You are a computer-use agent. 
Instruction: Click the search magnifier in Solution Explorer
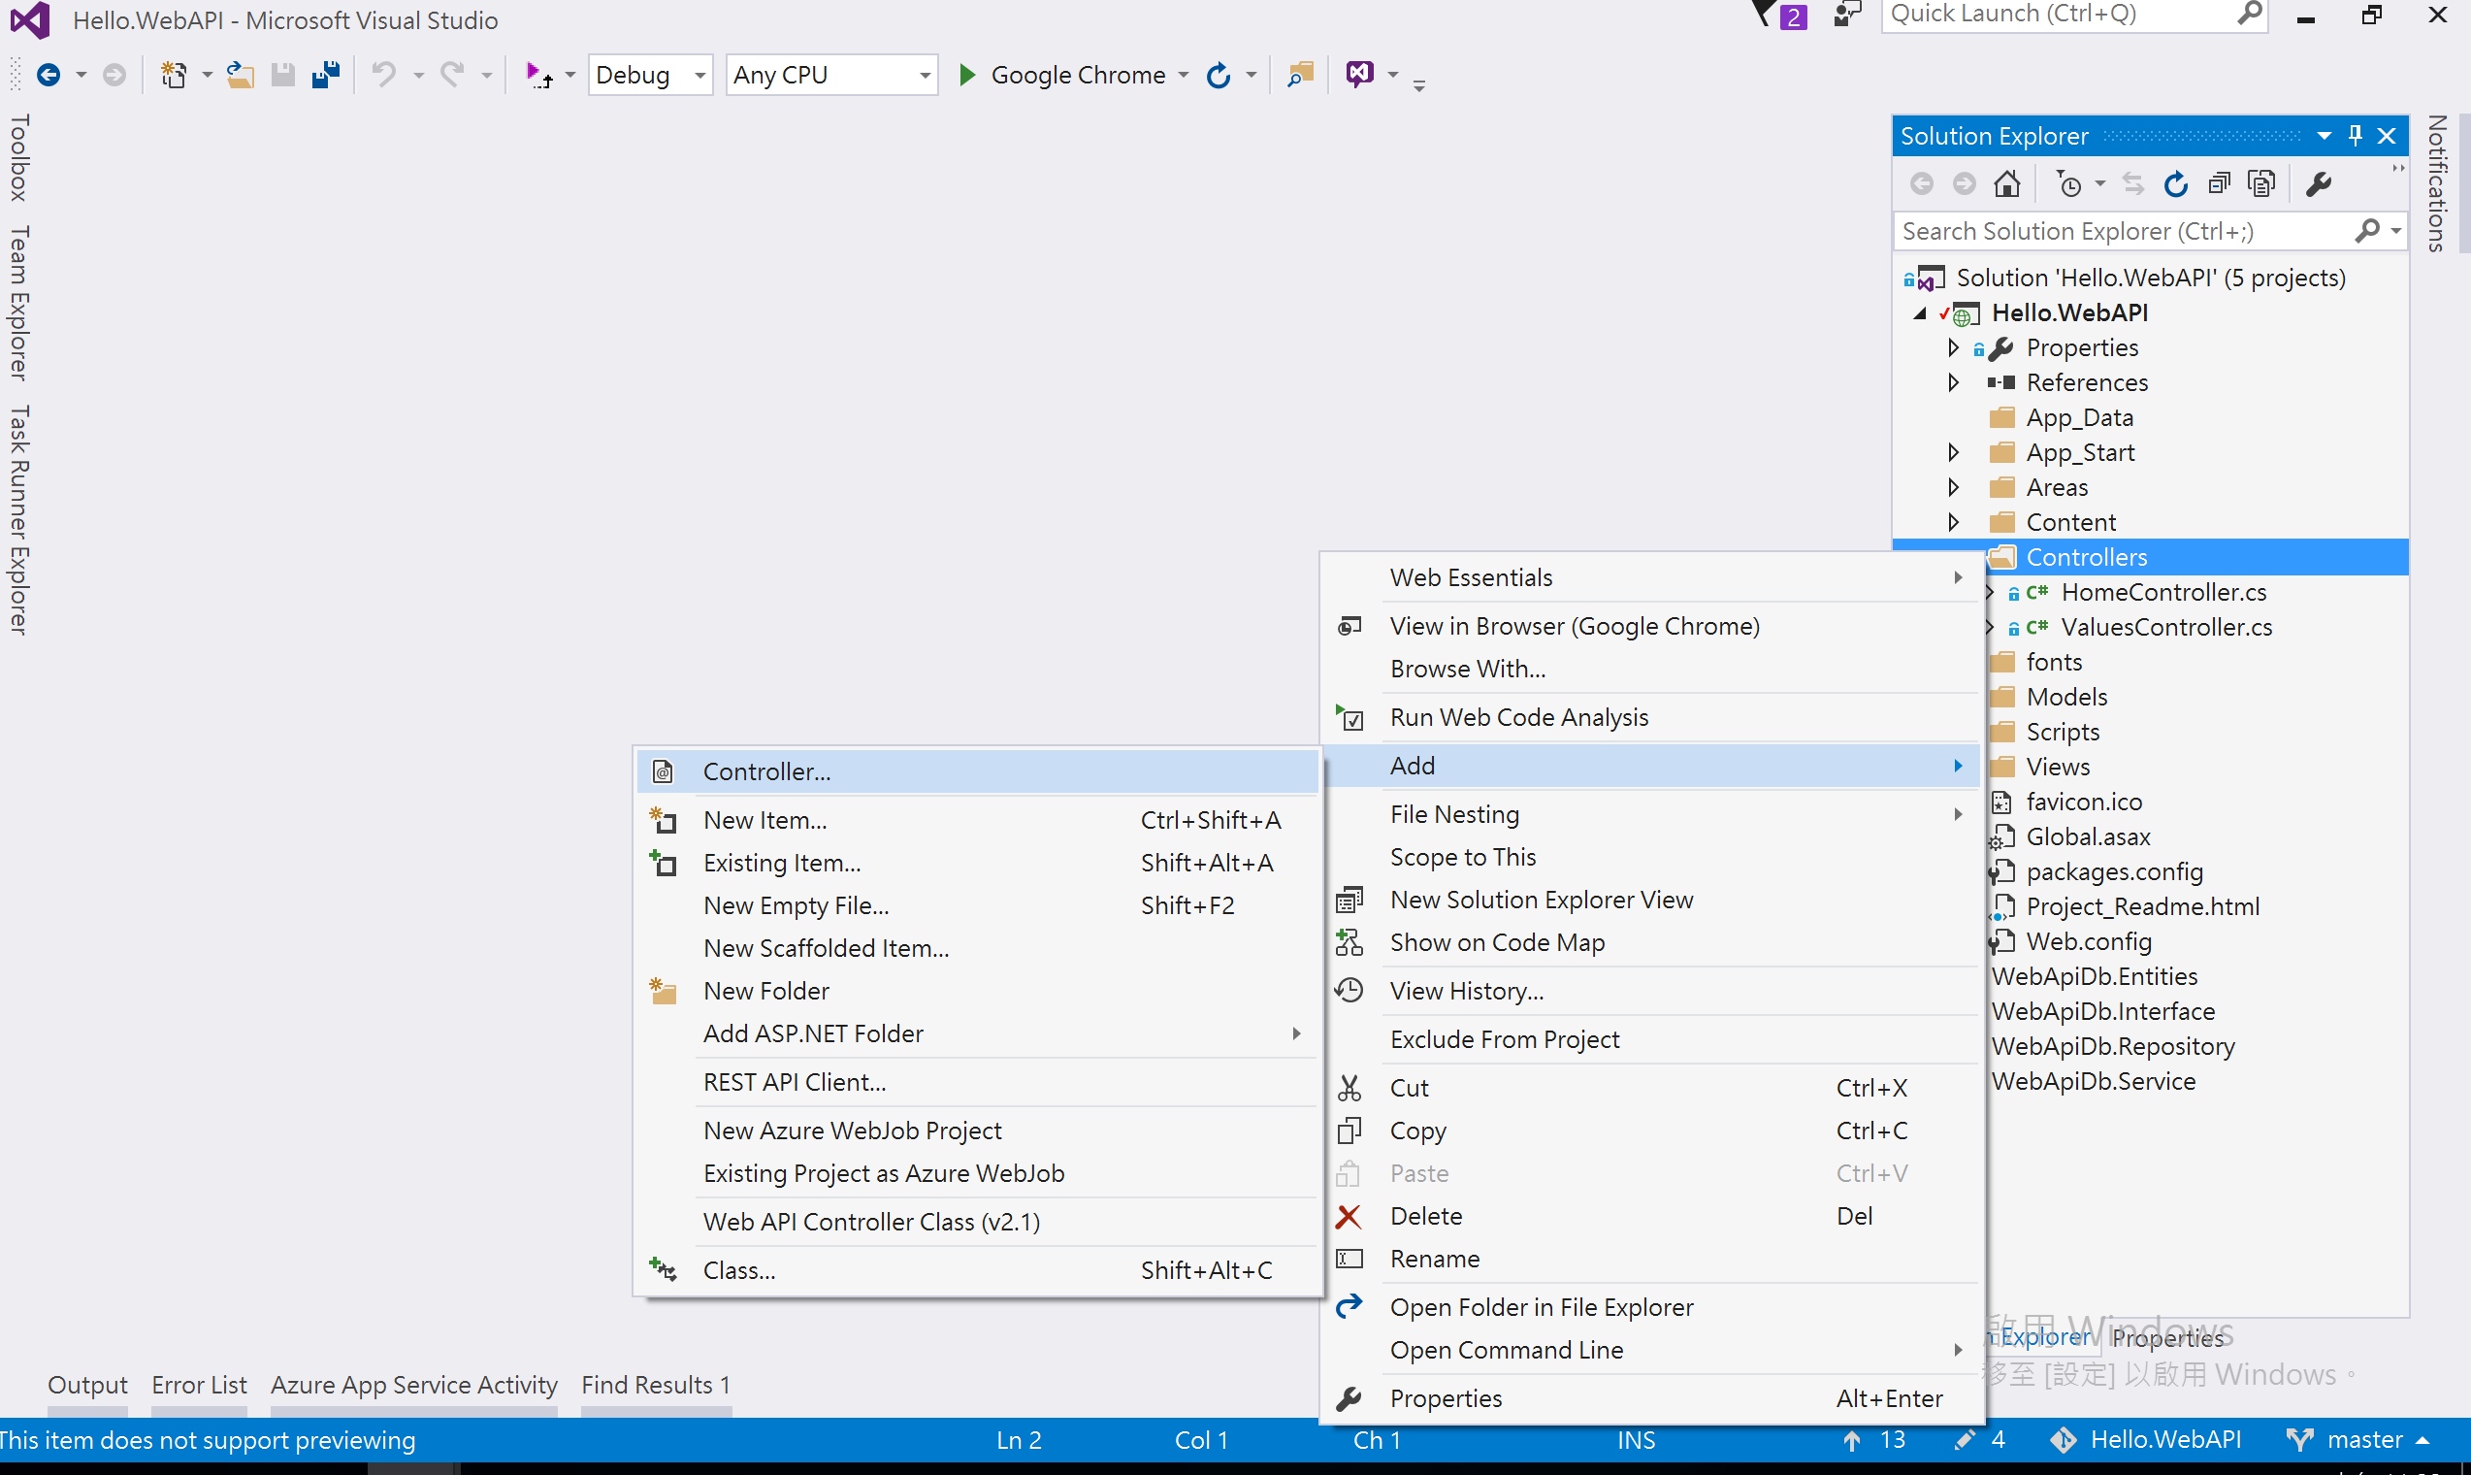pyautogui.click(x=2367, y=231)
